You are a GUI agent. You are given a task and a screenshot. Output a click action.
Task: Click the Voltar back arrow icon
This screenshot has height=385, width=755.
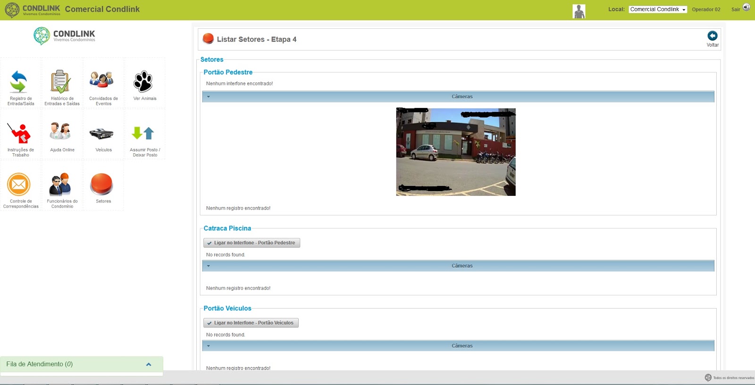click(x=713, y=35)
